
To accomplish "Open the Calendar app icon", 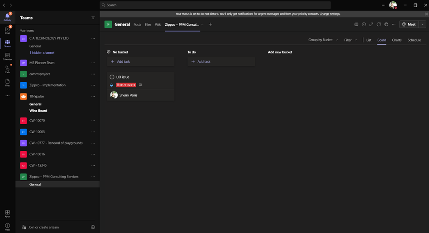I will (x=7, y=56).
